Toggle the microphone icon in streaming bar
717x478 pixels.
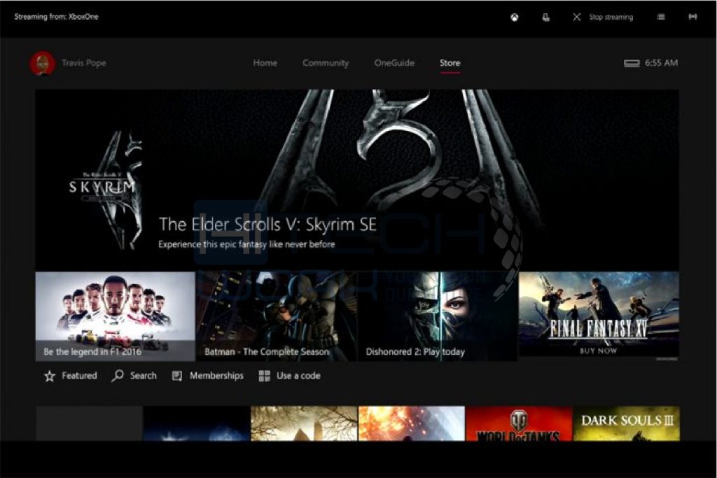click(545, 17)
